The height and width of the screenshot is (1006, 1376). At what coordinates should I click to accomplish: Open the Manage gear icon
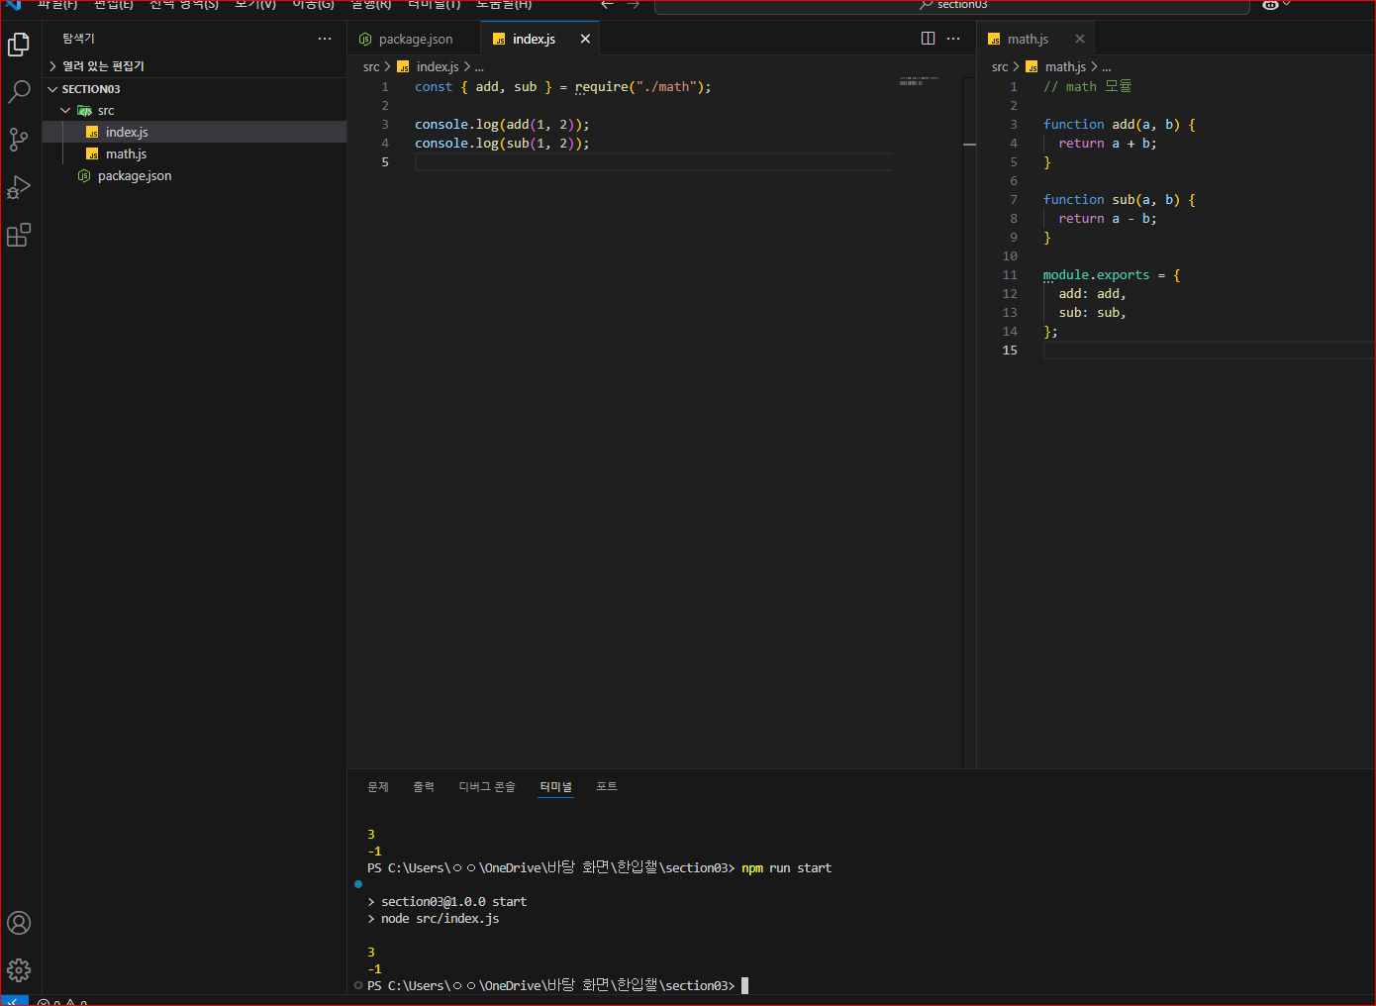[x=19, y=970]
